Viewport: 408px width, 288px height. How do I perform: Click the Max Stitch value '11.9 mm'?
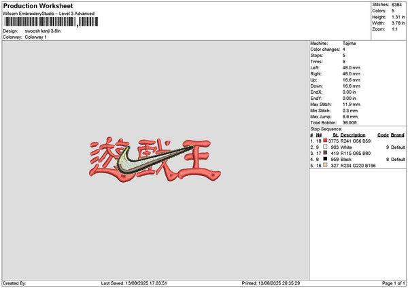tap(352, 104)
